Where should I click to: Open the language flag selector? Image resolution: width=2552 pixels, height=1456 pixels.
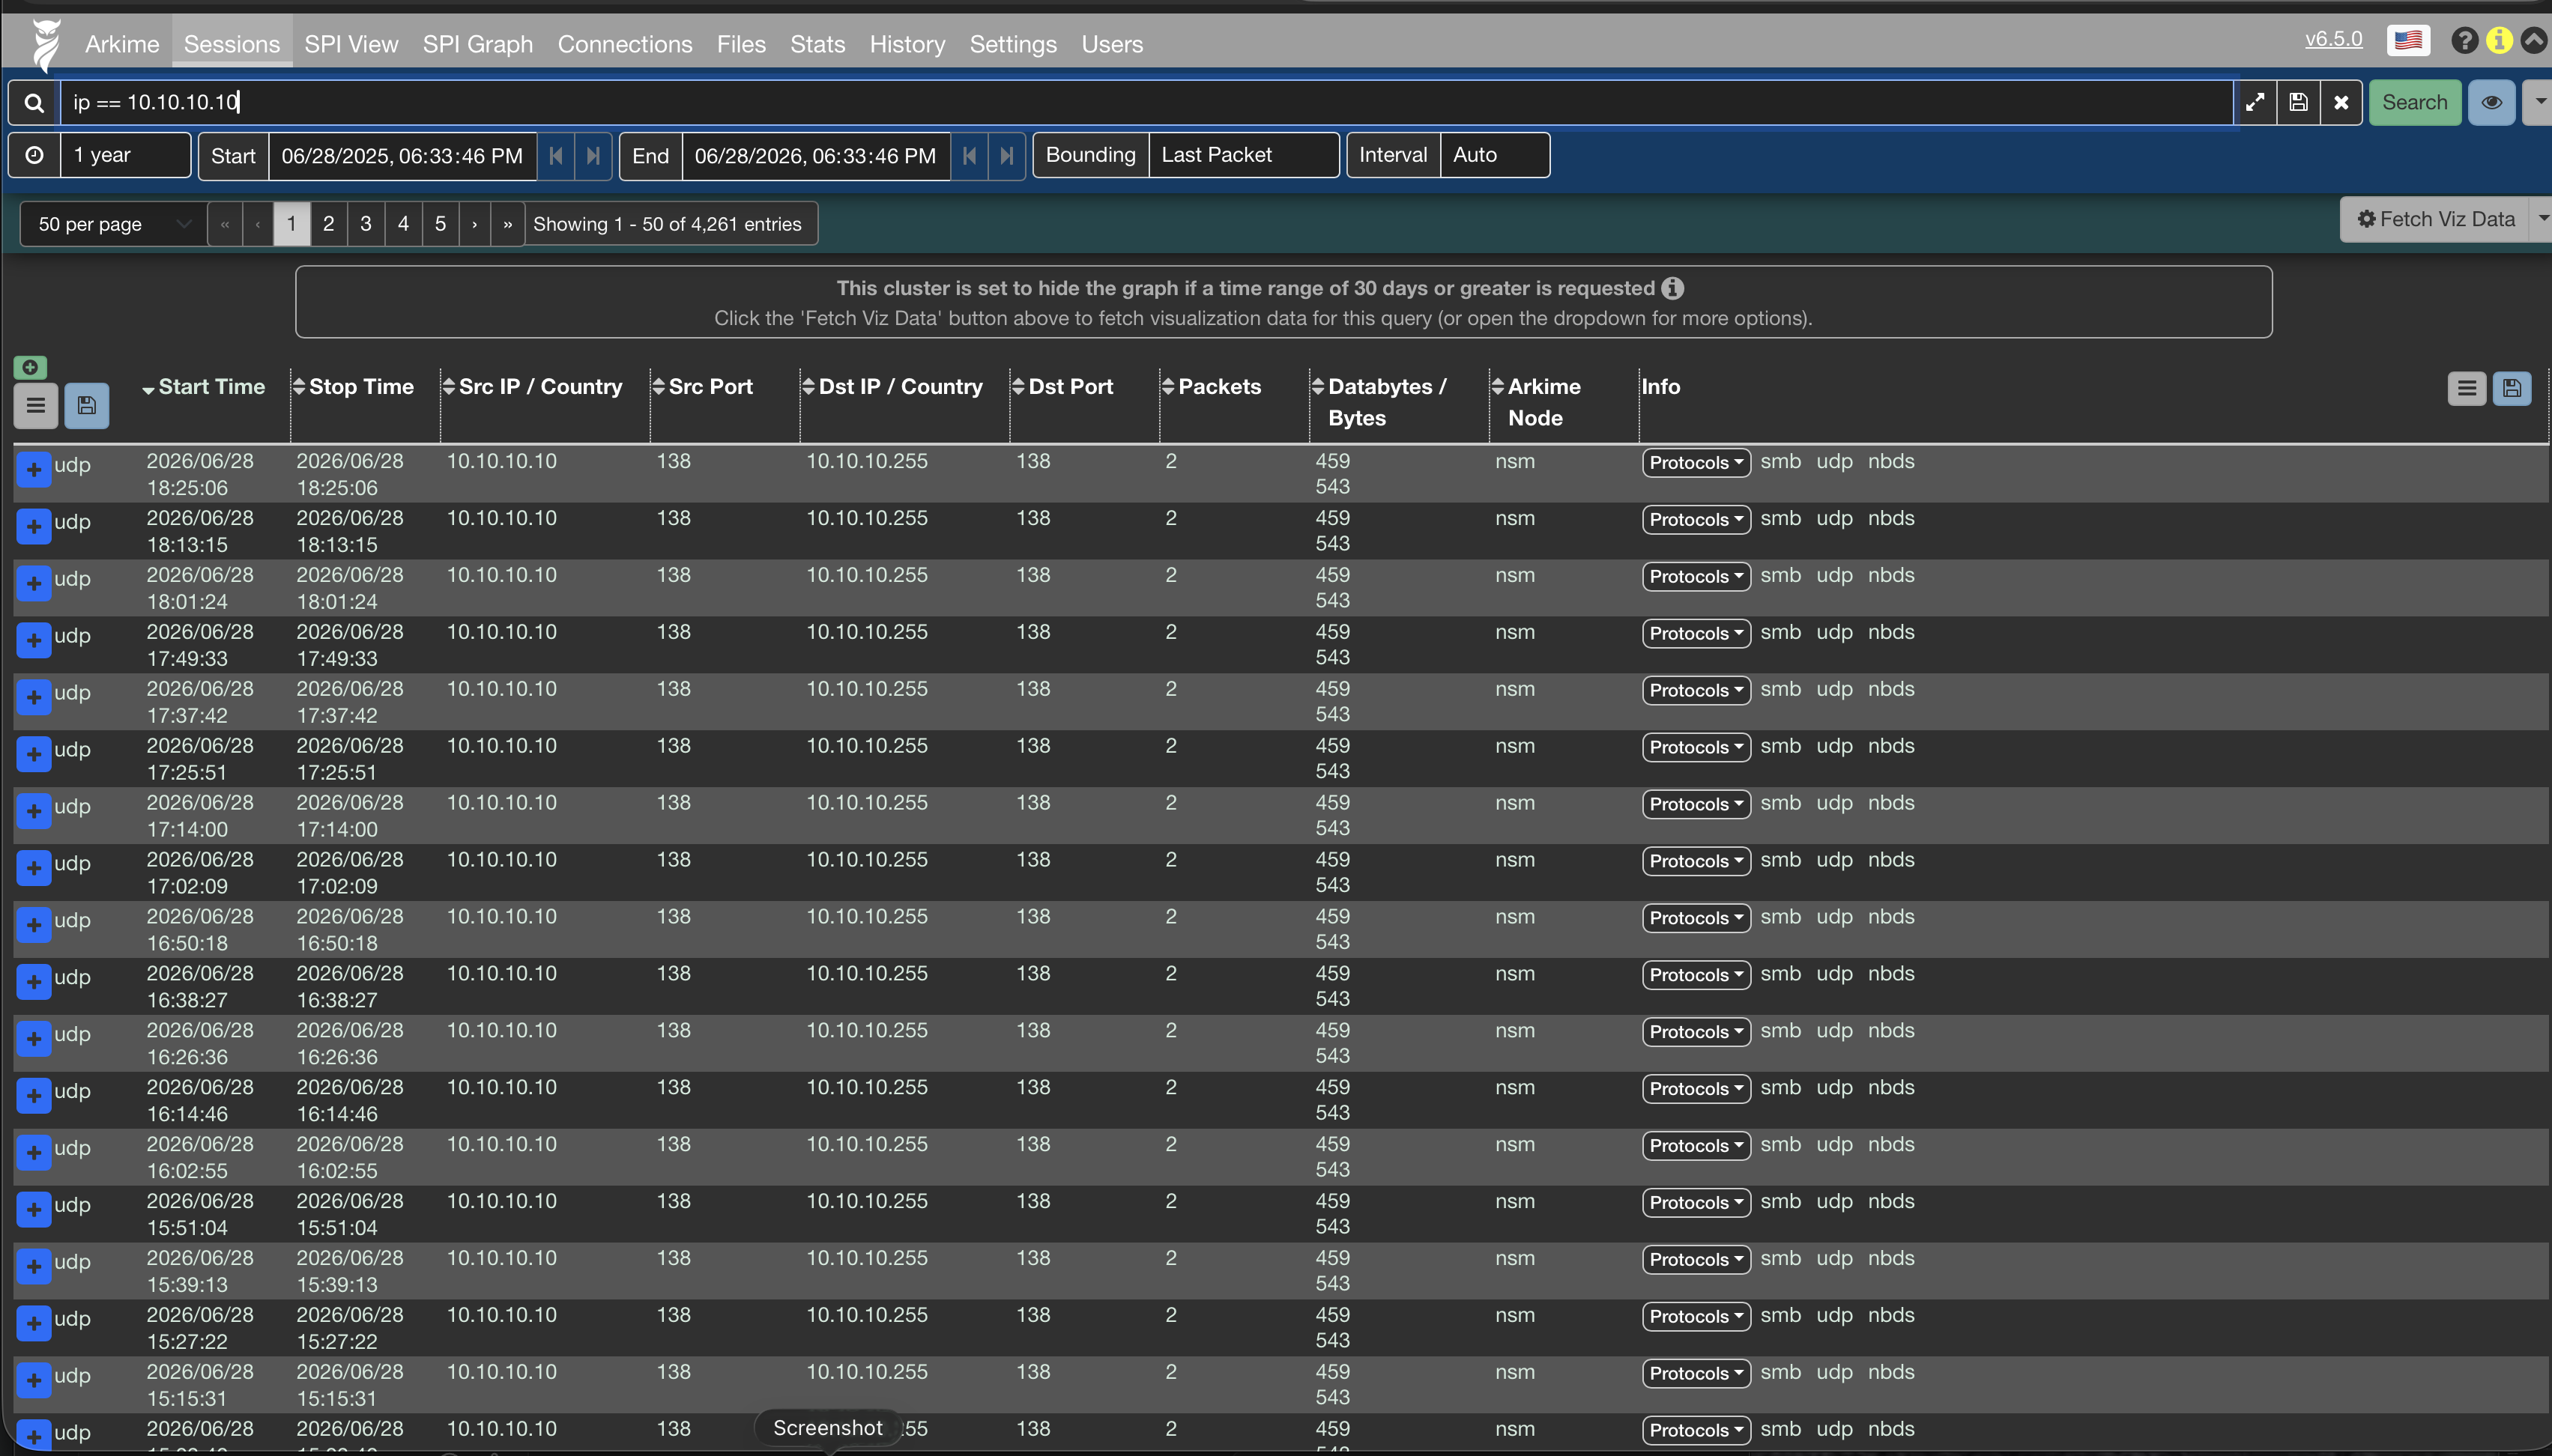coord(2408,40)
